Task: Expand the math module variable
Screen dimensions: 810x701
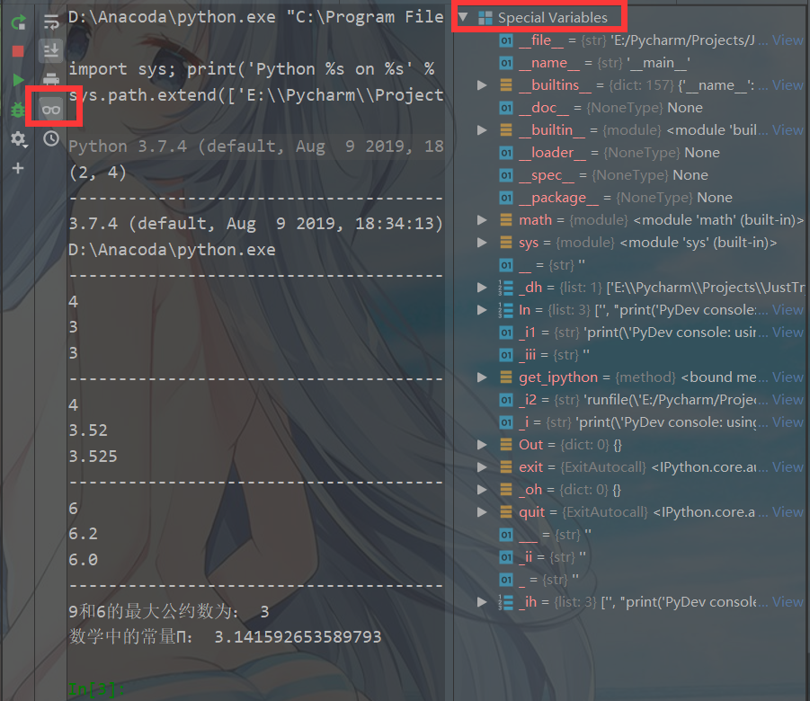Action: point(482,219)
